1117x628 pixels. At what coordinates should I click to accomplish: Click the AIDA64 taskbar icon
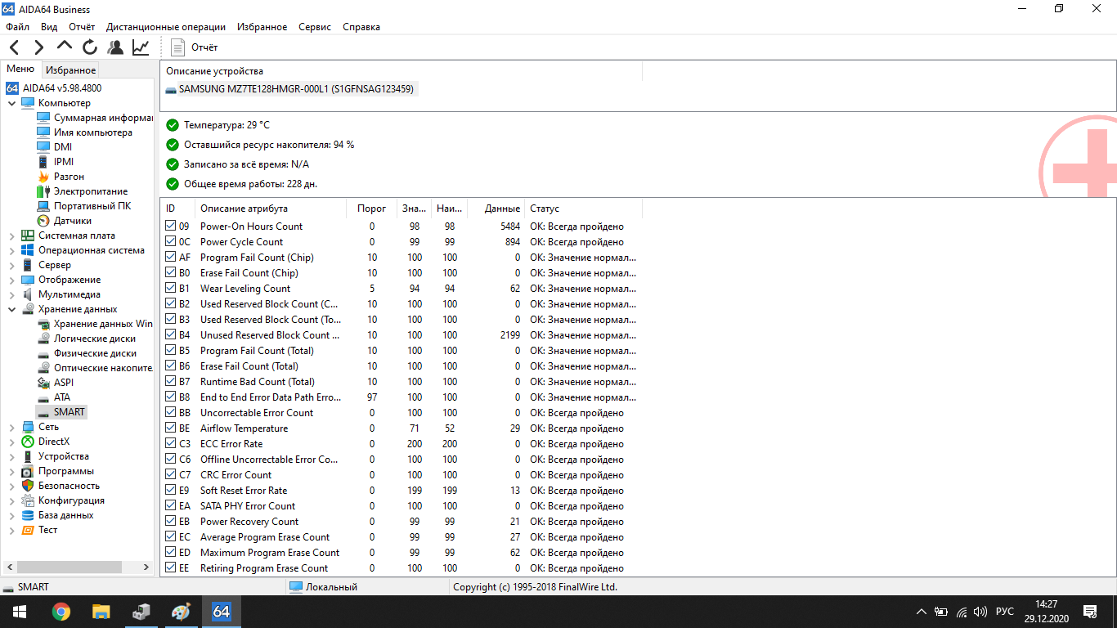coord(221,612)
